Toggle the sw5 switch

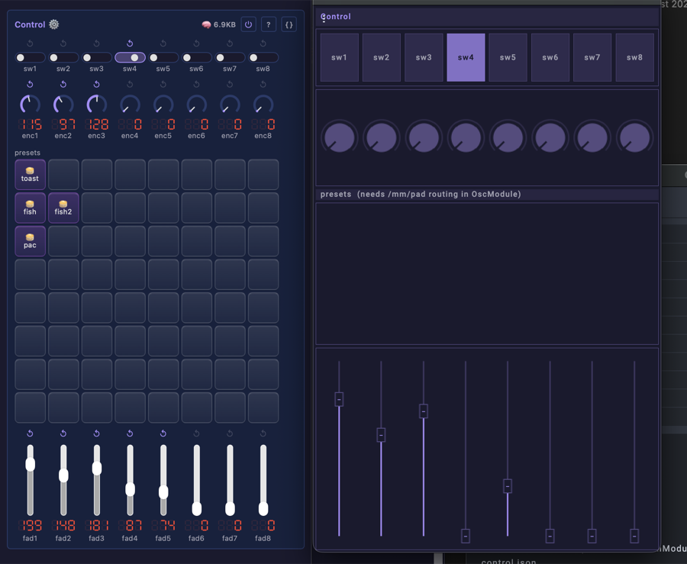click(163, 57)
